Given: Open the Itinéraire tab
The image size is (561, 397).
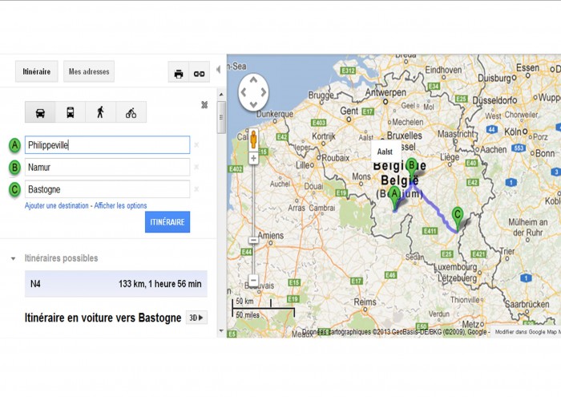Looking at the screenshot, I should click(37, 71).
